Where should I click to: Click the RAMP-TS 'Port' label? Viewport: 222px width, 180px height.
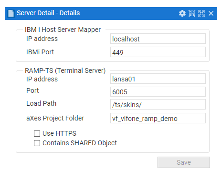(x=32, y=90)
